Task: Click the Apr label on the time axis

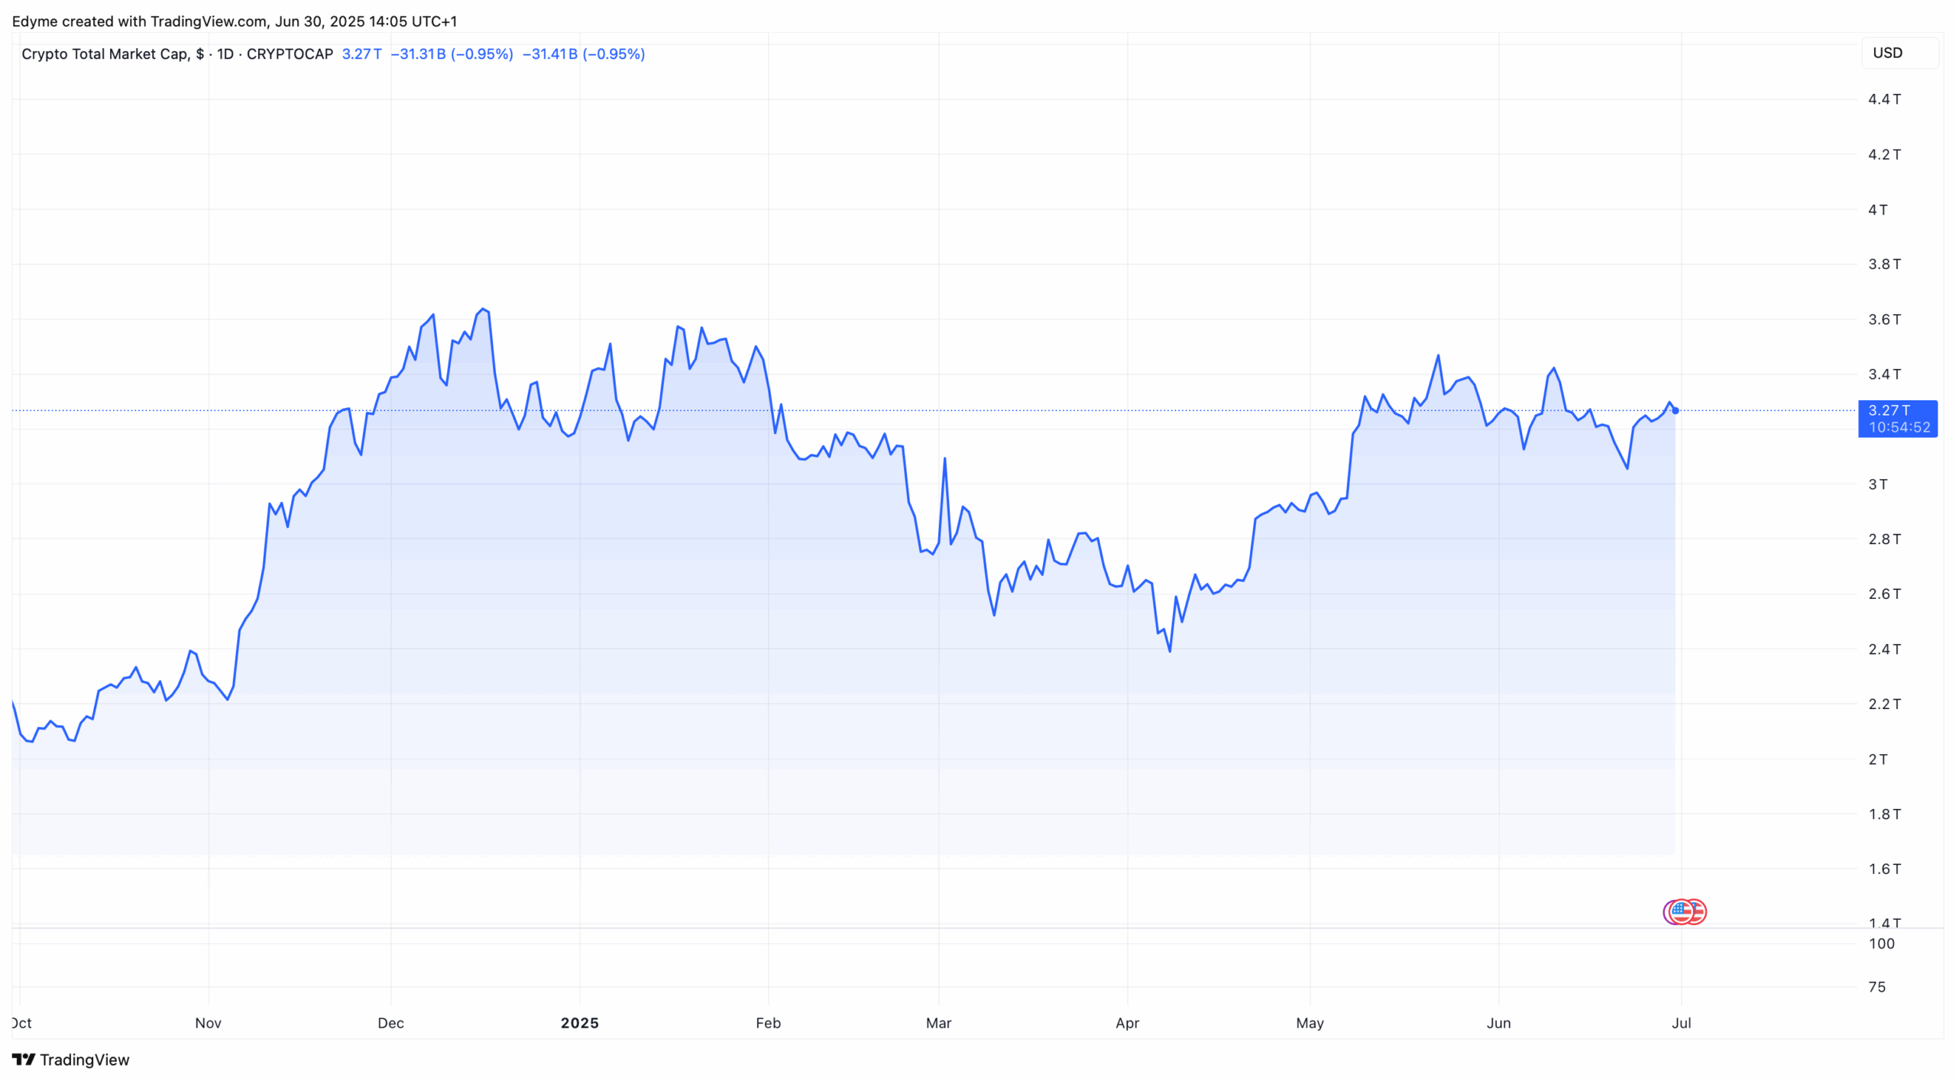Action: tap(1127, 1023)
